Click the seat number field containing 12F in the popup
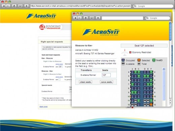 click(x=106, y=75)
